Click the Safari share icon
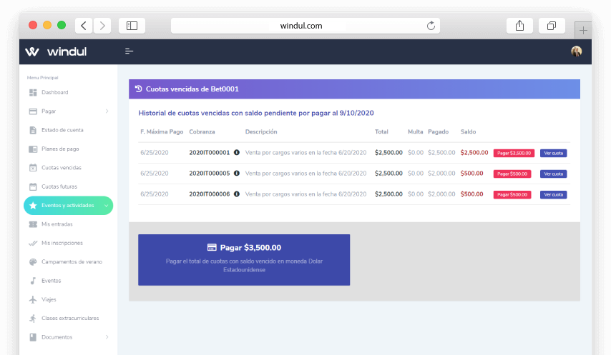 pos(520,26)
